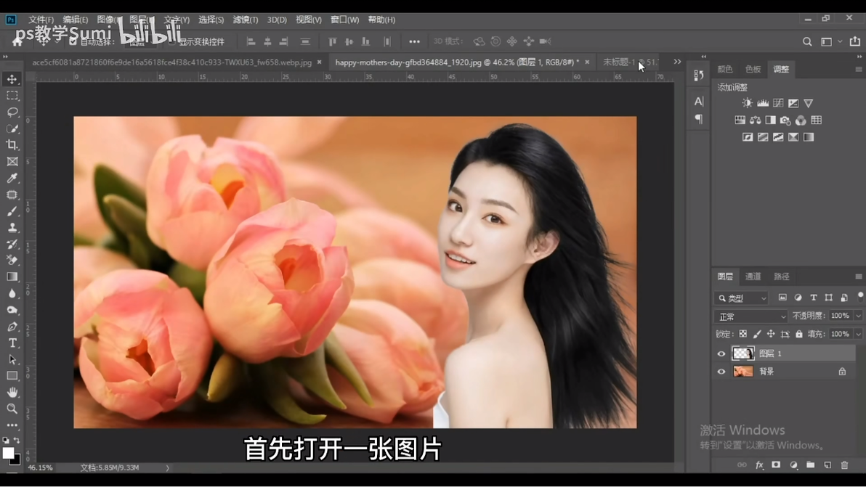Select the Brush tool
Viewport: 866px width, 487px height.
point(12,211)
